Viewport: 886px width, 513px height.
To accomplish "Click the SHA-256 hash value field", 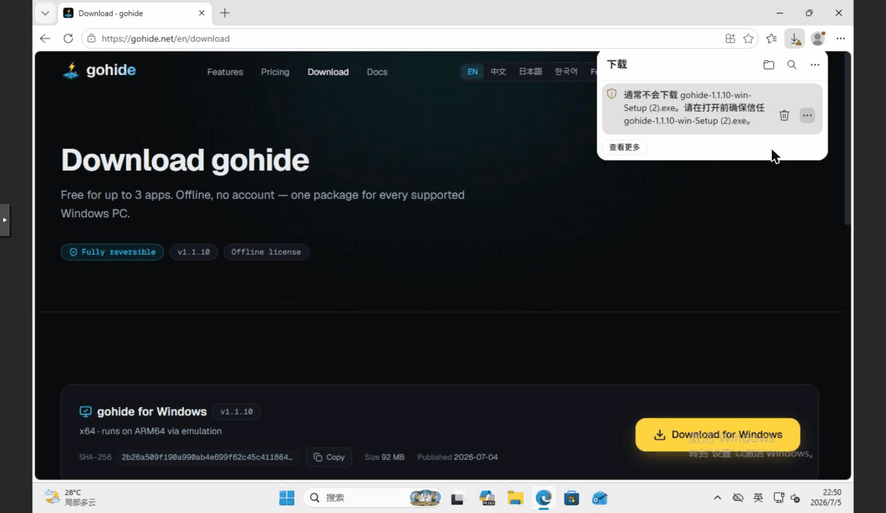I will click(207, 457).
